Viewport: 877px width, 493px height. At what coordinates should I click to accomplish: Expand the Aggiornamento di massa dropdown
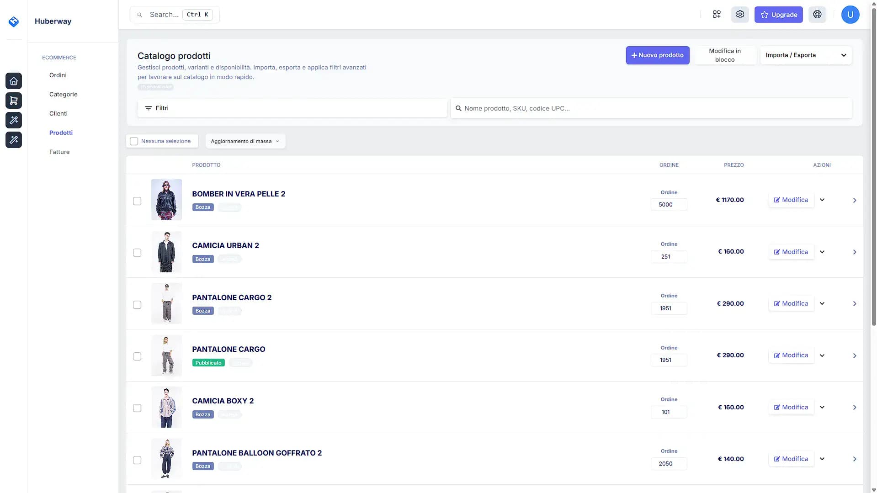click(245, 141)
